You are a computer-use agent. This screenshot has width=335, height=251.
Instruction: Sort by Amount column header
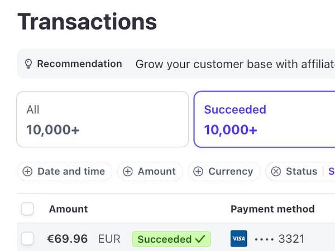pos(68,209)
